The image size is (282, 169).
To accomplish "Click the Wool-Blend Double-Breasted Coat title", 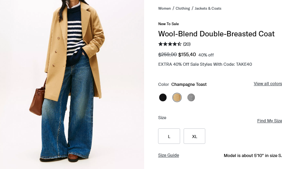I will click(216, 34).
